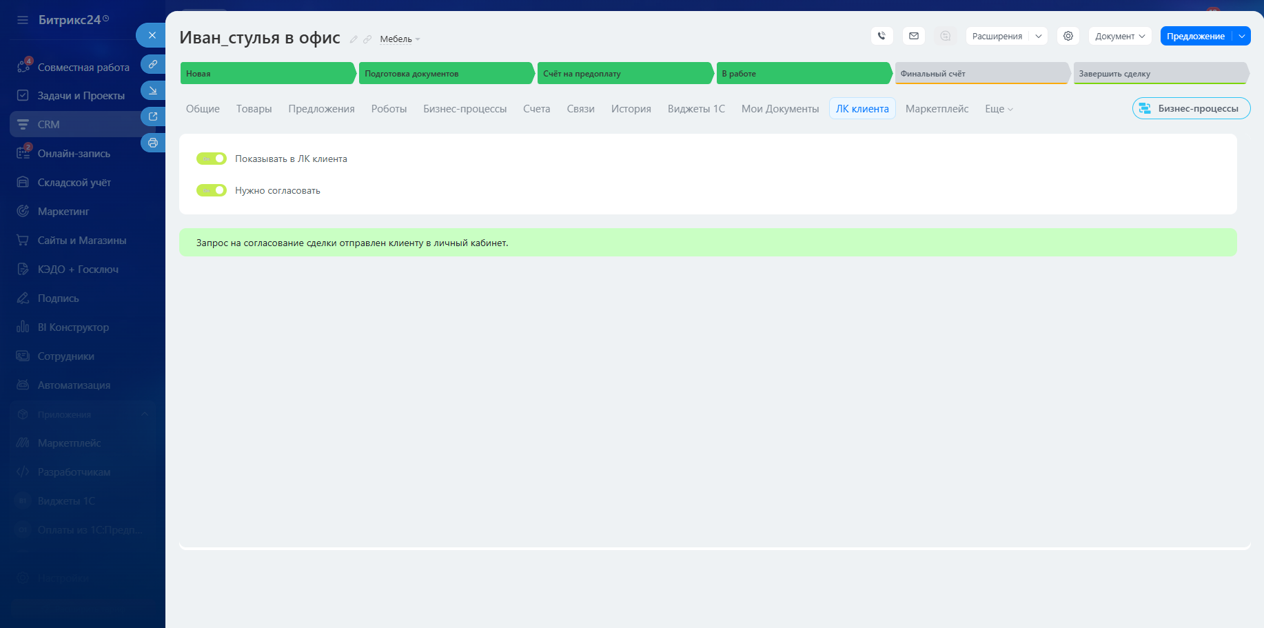Open deal card settings gear
The width and height of the screenshot is (1264, 628).
(1068, 36)
